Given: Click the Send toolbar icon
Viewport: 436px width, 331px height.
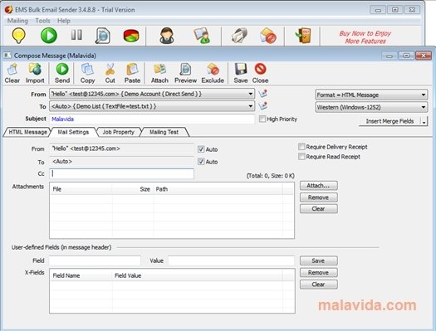Looking at the screenshot, I should (x=62, y=73).
